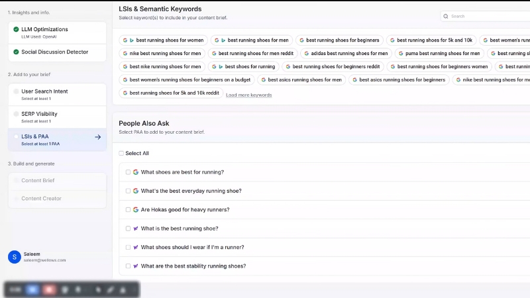
Task: Click the keyword Search input field
Action: pyautogui.click(x=487, y=16)
